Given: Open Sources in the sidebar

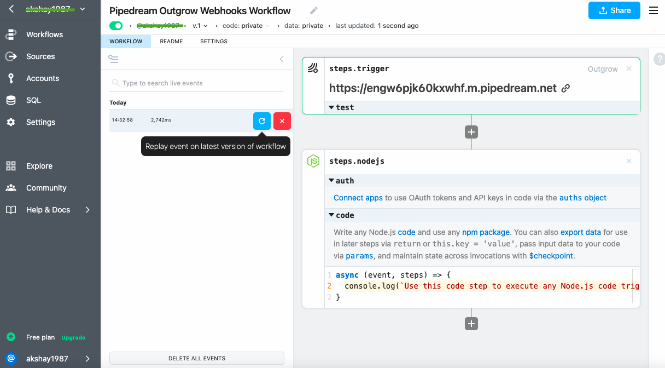Looking at the screenshot, I should 40,56.
